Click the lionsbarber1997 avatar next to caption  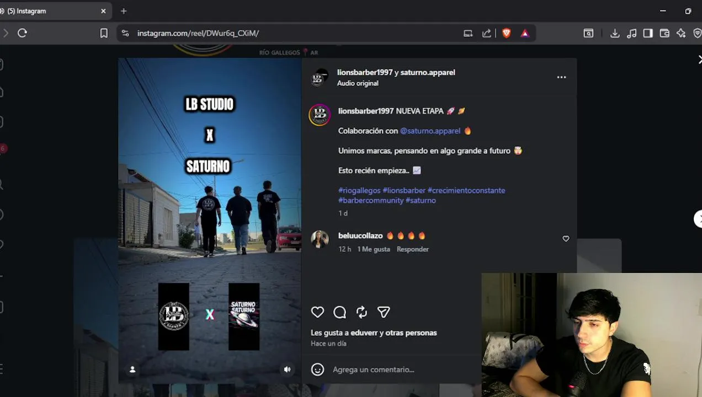coord(320,115)
